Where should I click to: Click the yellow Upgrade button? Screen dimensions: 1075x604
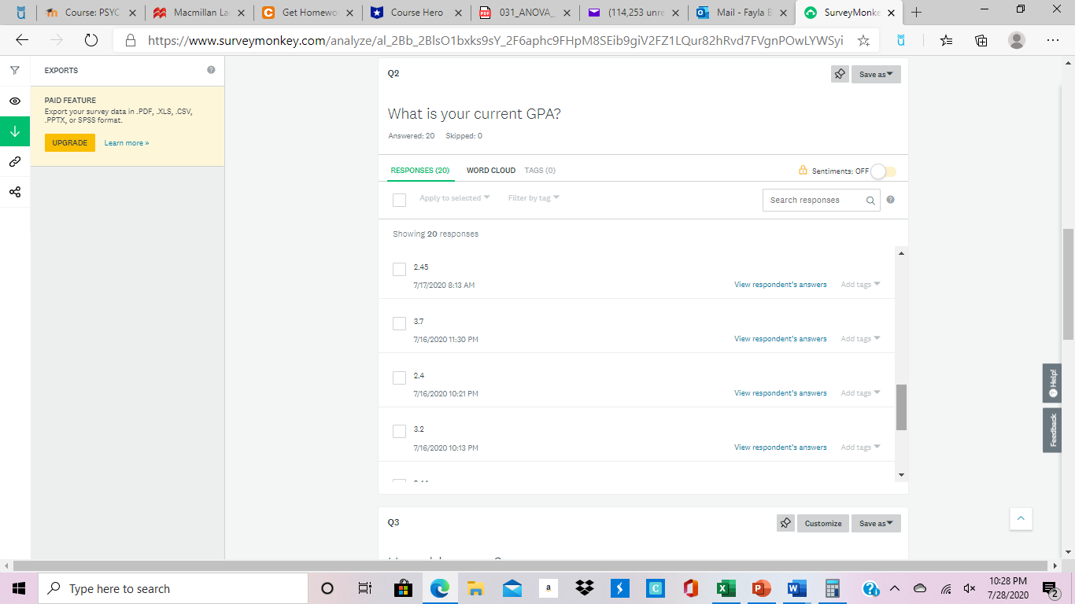click(70, 142)
